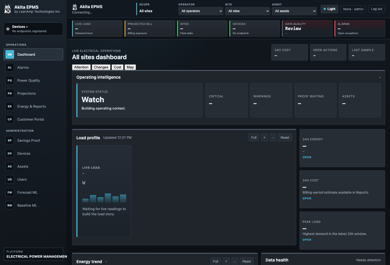Switch to the Cost tab
This screenshot has width=390, height=265.
coord(118,67)
